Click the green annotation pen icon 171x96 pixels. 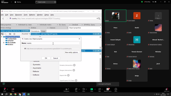click(x=4, y=84)
